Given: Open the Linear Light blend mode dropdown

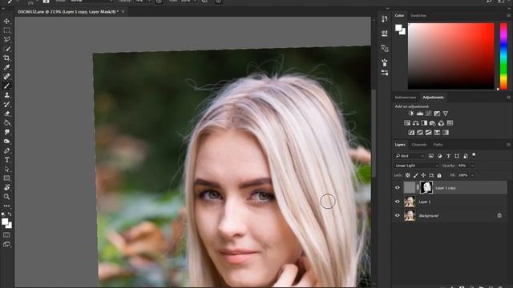Looking at the screenshot, I should (x=416, y=166).
